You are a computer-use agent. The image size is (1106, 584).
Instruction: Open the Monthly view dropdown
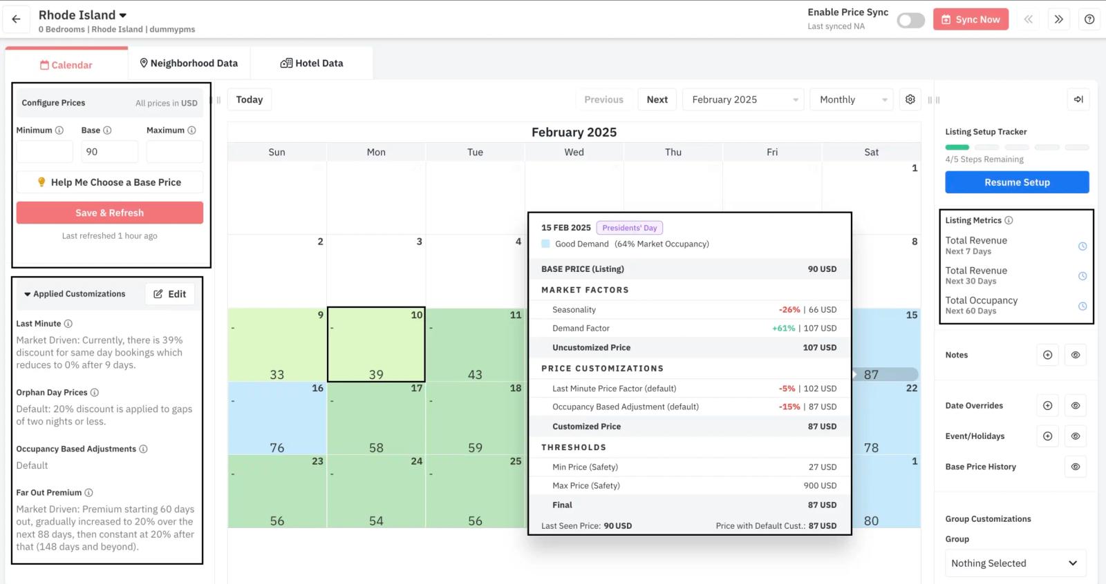click(852, 99)
